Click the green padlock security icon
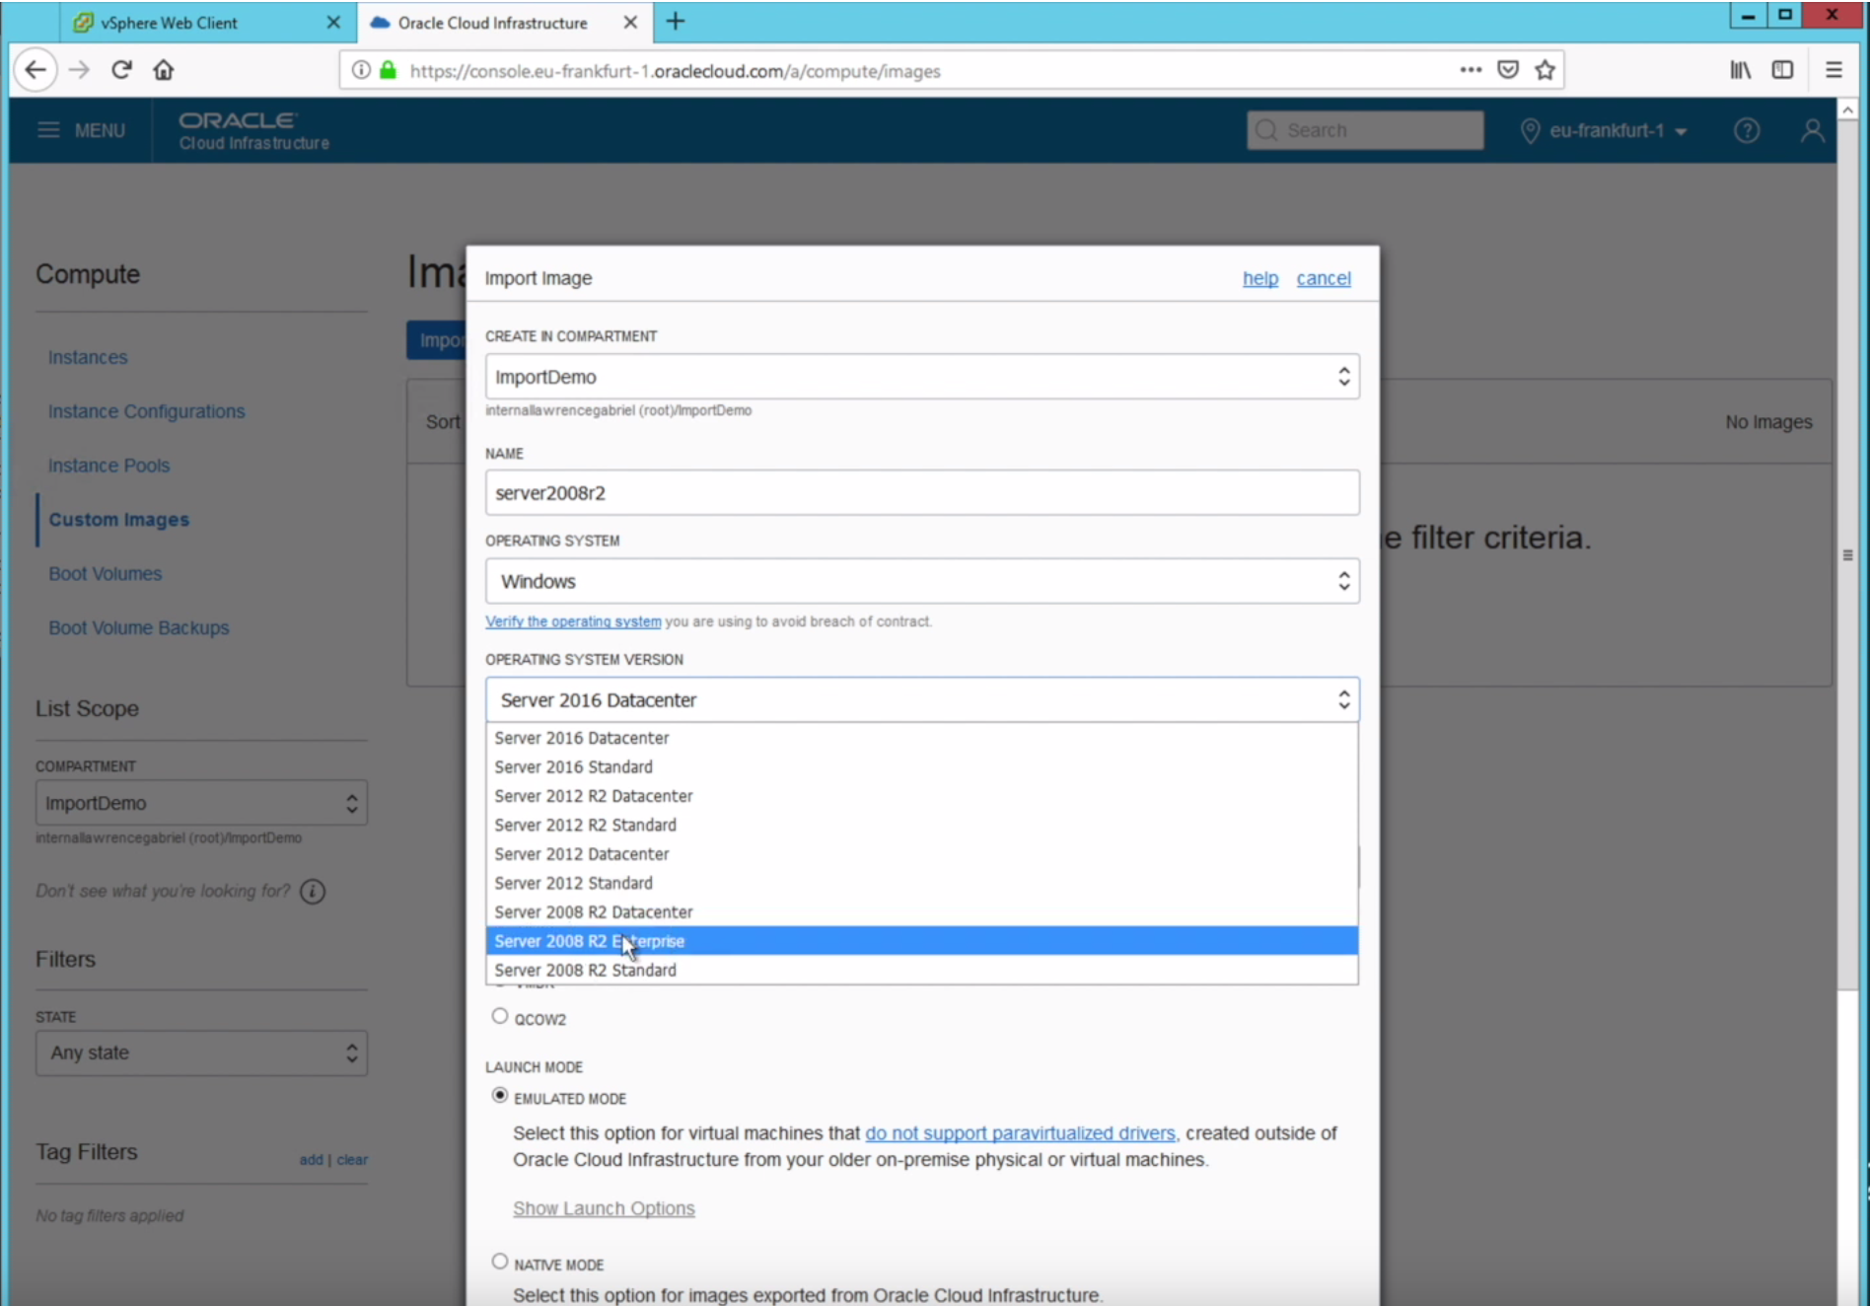The height and width of the screenshot is (1306, 1870). pyautogui.click(x=388, y=70)
